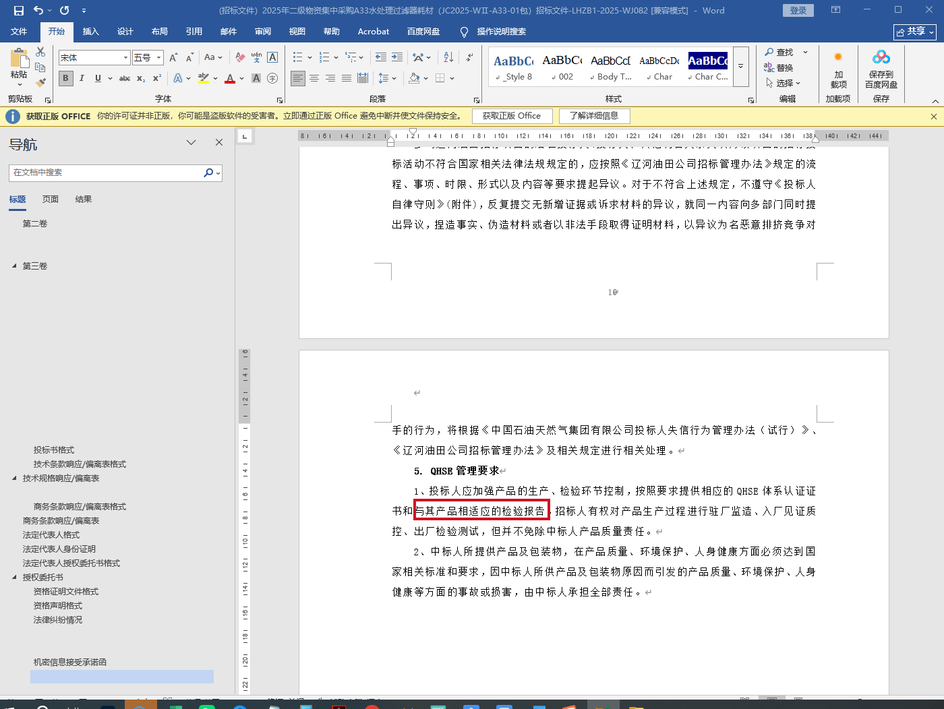Click the Cut scissors icon
This screenshot has height=709, width=944.
[40, 52]
